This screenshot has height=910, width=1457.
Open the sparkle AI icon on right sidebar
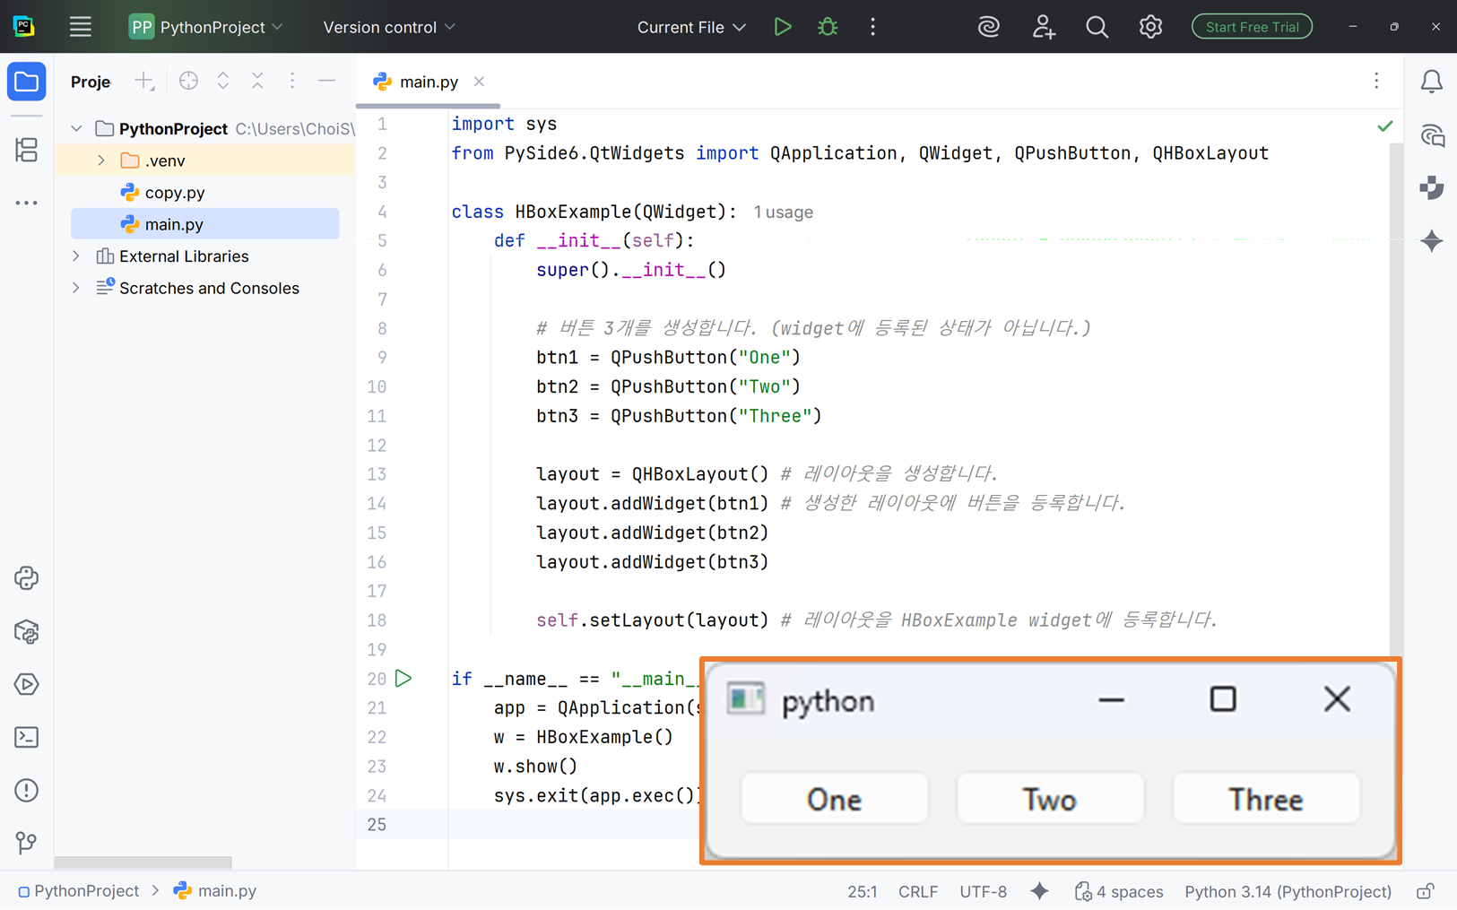click(x=1432, y=240)
